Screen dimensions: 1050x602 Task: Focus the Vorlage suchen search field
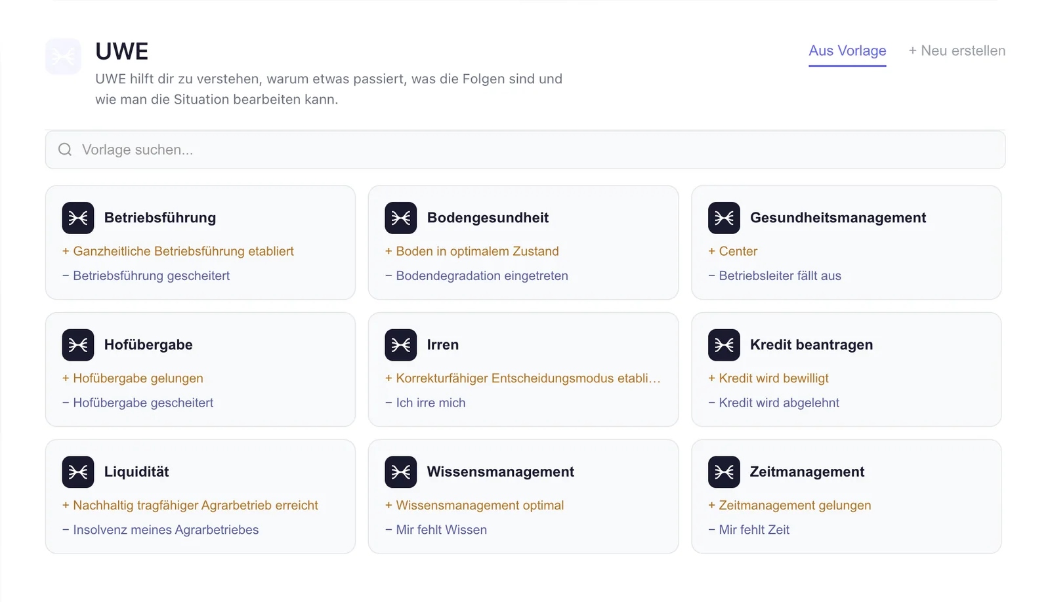[525, 150]
